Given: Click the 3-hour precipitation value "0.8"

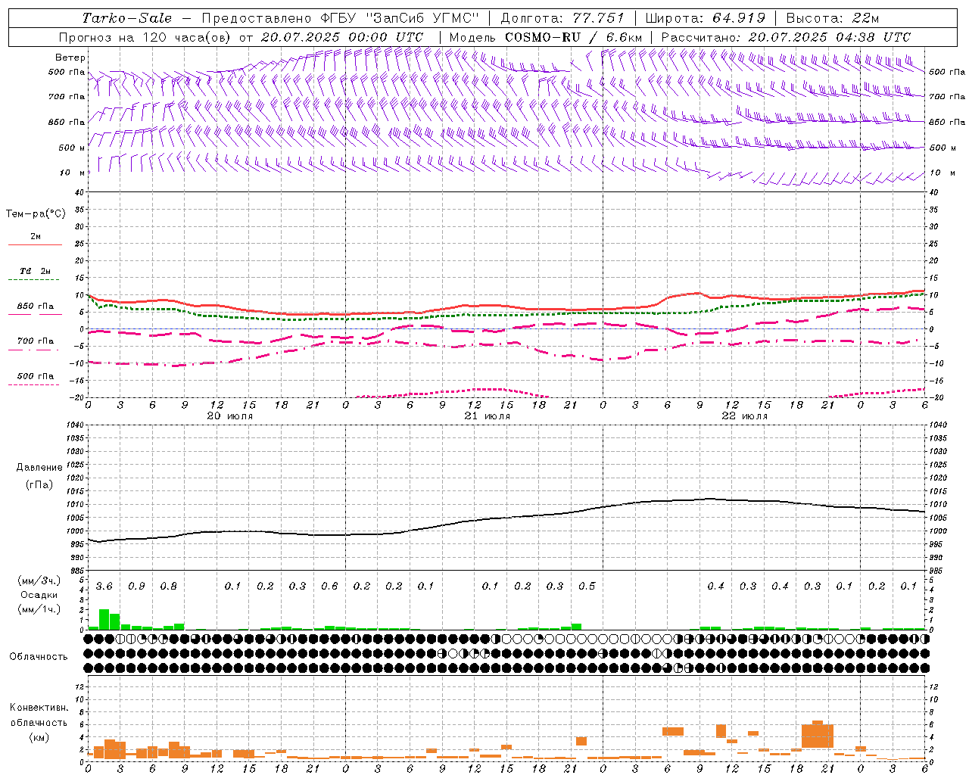Looking at the screenshot, I should (x=168, y=587).
